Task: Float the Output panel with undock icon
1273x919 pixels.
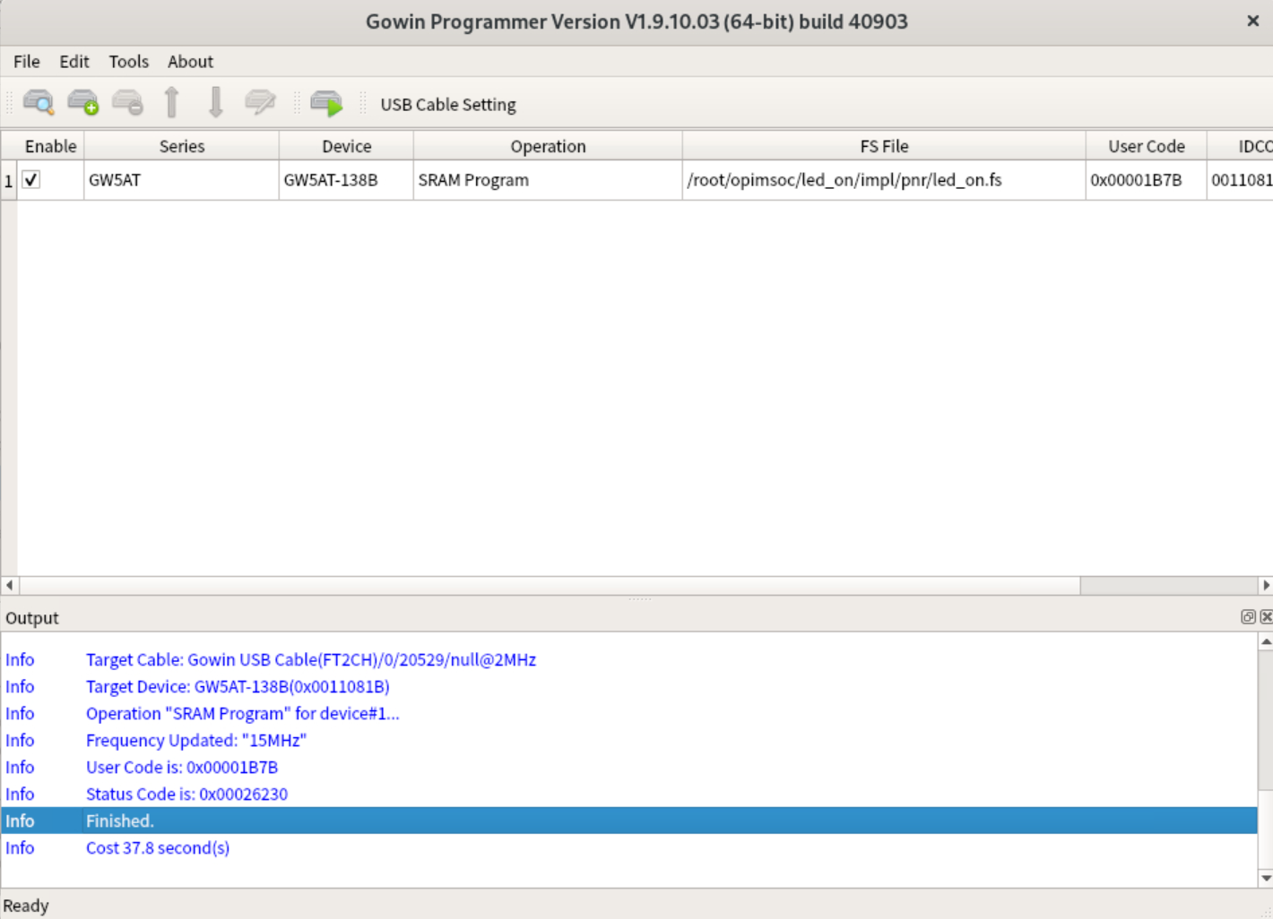Action: [1248, 616]
